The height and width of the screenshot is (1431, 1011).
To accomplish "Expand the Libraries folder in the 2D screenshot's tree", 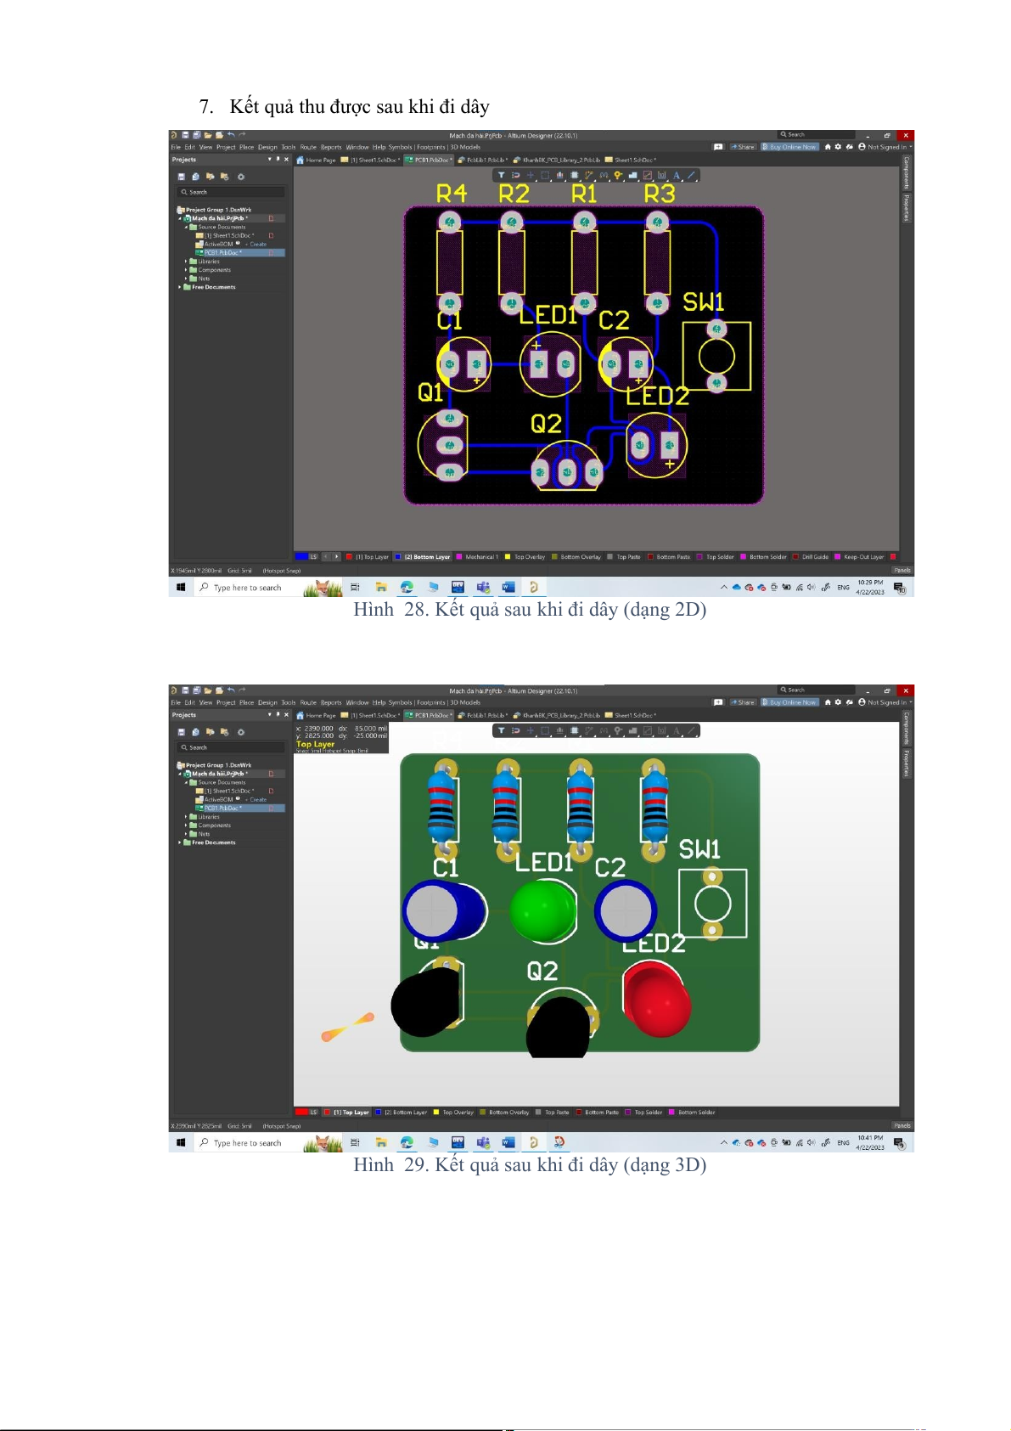I will pos(186,262).
